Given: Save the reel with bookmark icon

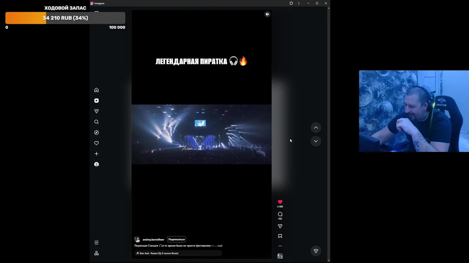Looking at the screenshot, I should tap(280, 236).
